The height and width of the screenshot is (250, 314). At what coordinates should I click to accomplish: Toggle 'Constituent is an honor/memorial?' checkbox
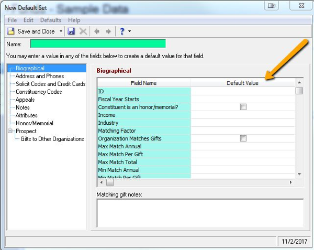(243, 107)
